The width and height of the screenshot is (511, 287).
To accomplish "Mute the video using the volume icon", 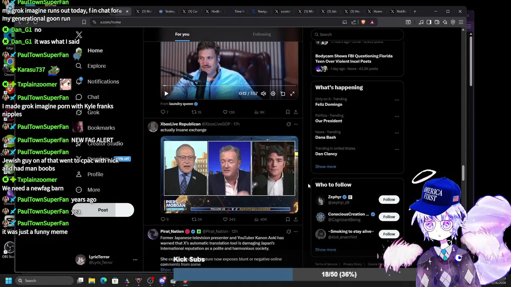I will point(263,94).
